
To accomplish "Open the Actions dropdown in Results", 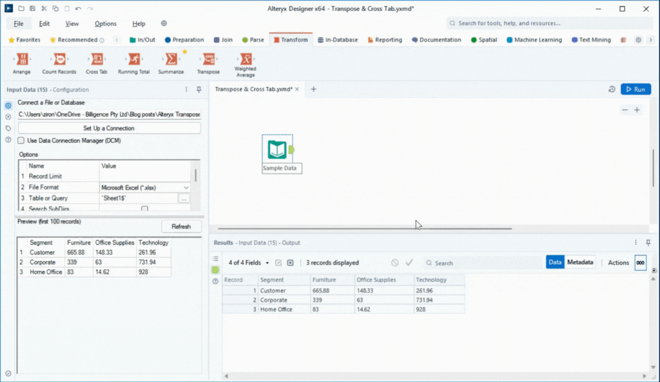I will click(x=618, y=263).
